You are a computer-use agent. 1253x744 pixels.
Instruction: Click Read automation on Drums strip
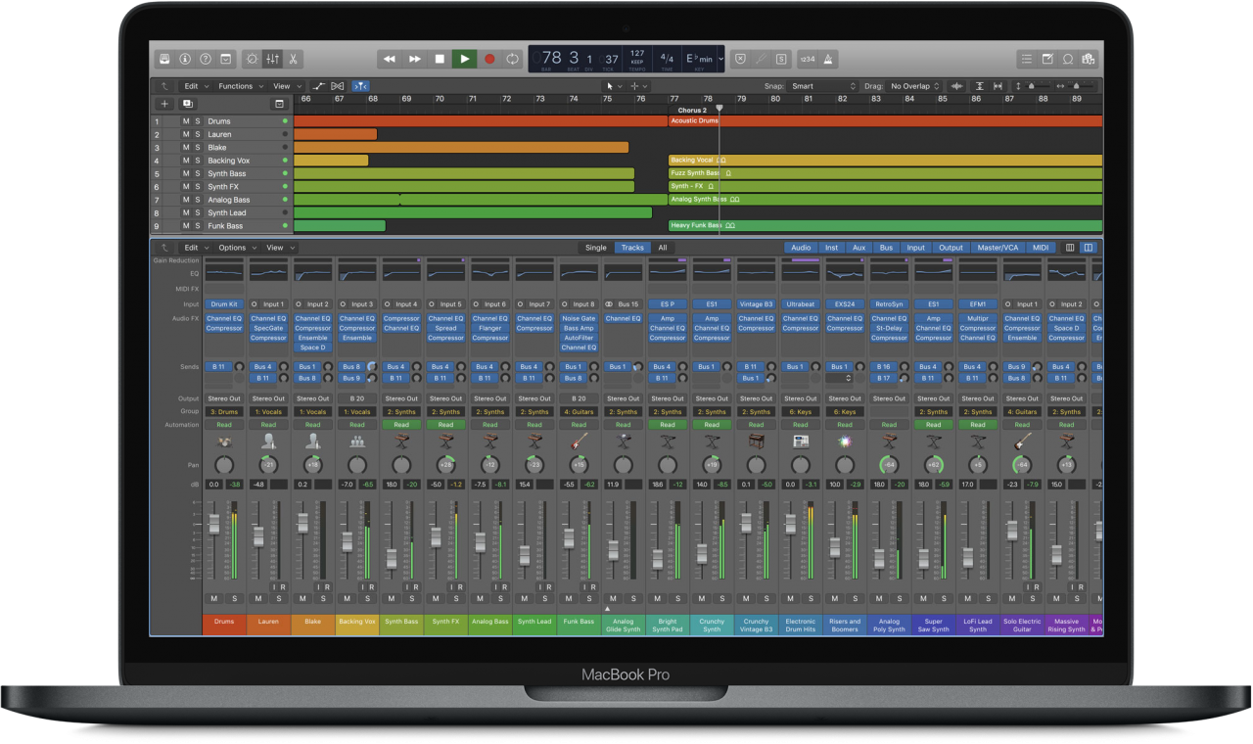[224, 425]
